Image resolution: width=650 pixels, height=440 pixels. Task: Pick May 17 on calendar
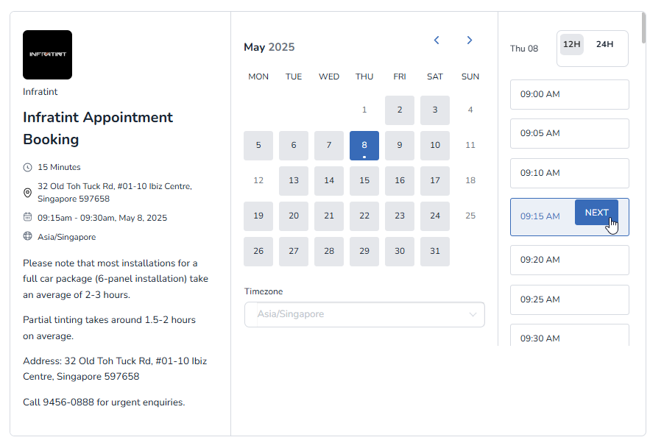pyautogui.click(x=435, y=181)
